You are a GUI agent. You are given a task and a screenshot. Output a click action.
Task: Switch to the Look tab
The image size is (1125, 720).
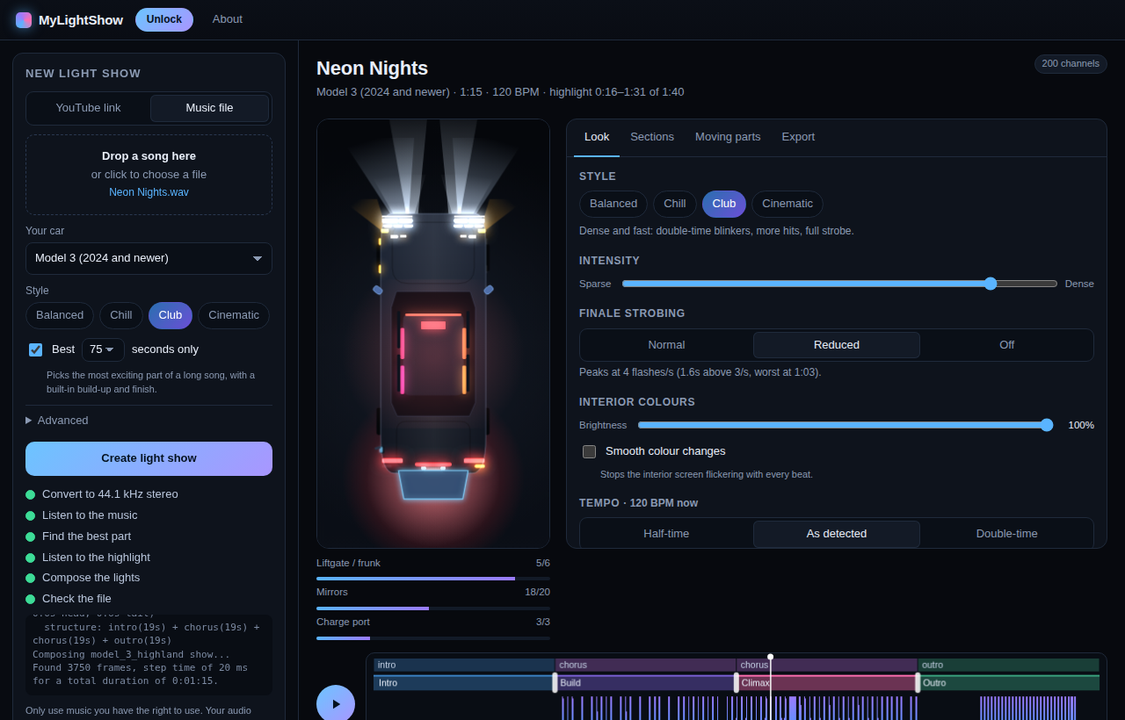click(x=597, y=137)
